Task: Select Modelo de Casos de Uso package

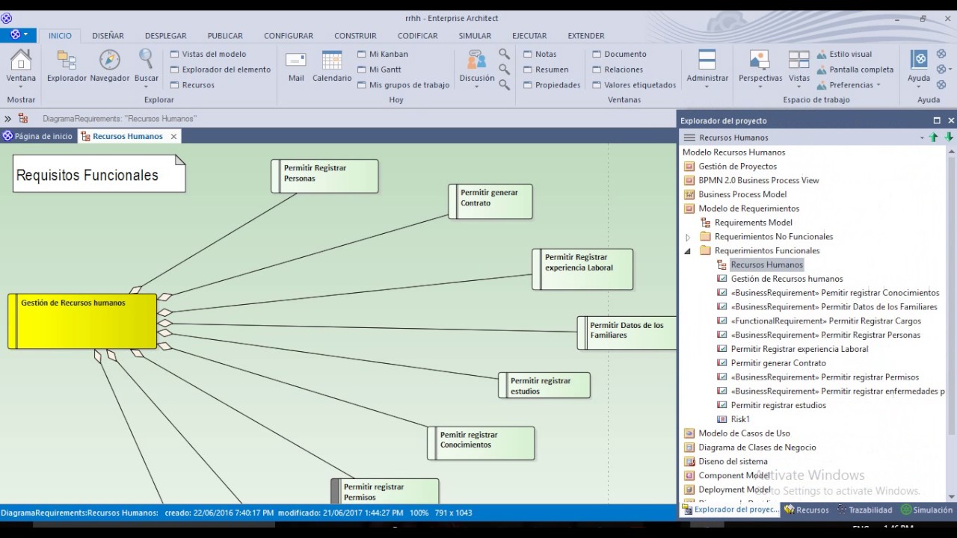Action: coord(744,433)
